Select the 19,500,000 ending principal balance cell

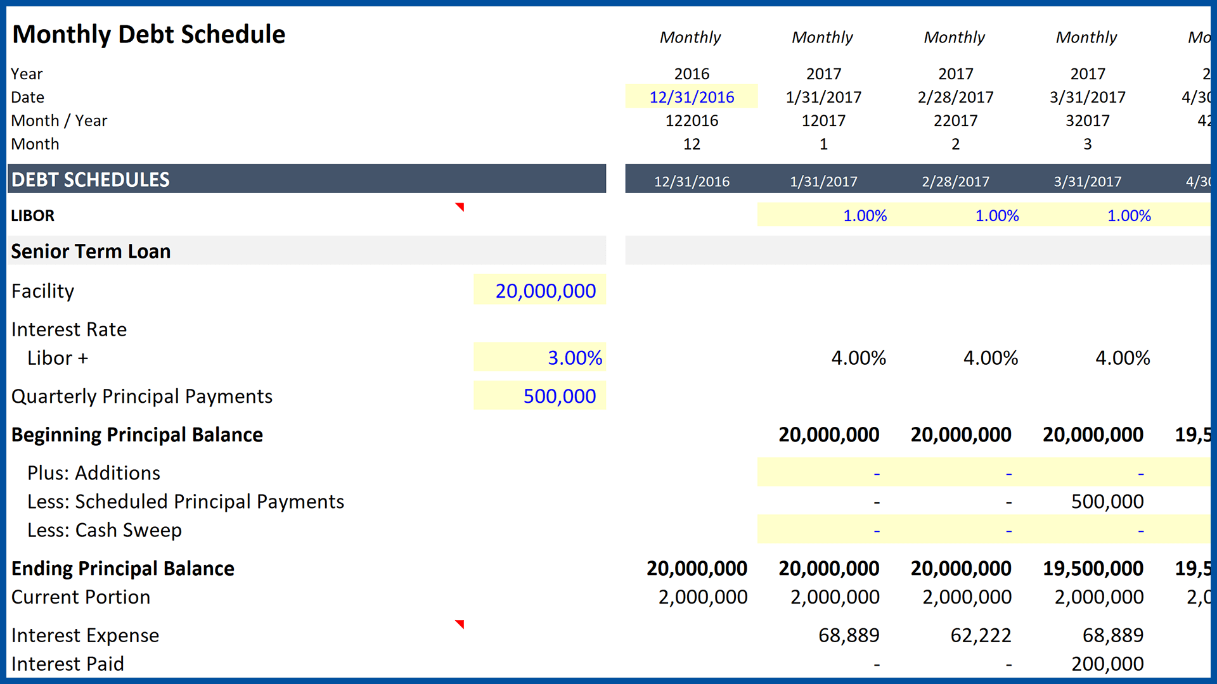point(1093,568)
